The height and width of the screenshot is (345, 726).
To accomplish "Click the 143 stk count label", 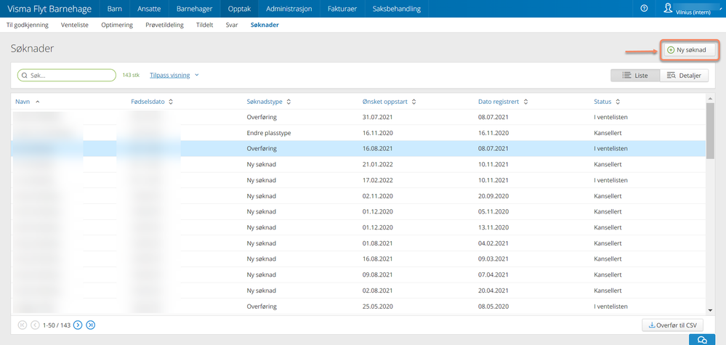I will click(x=131, y=75).
